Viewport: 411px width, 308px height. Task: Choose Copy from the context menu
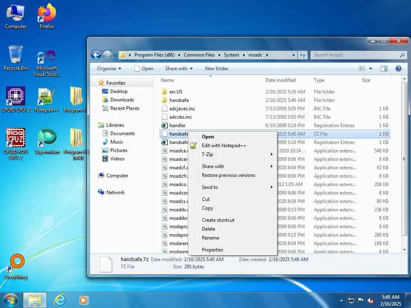232,208
